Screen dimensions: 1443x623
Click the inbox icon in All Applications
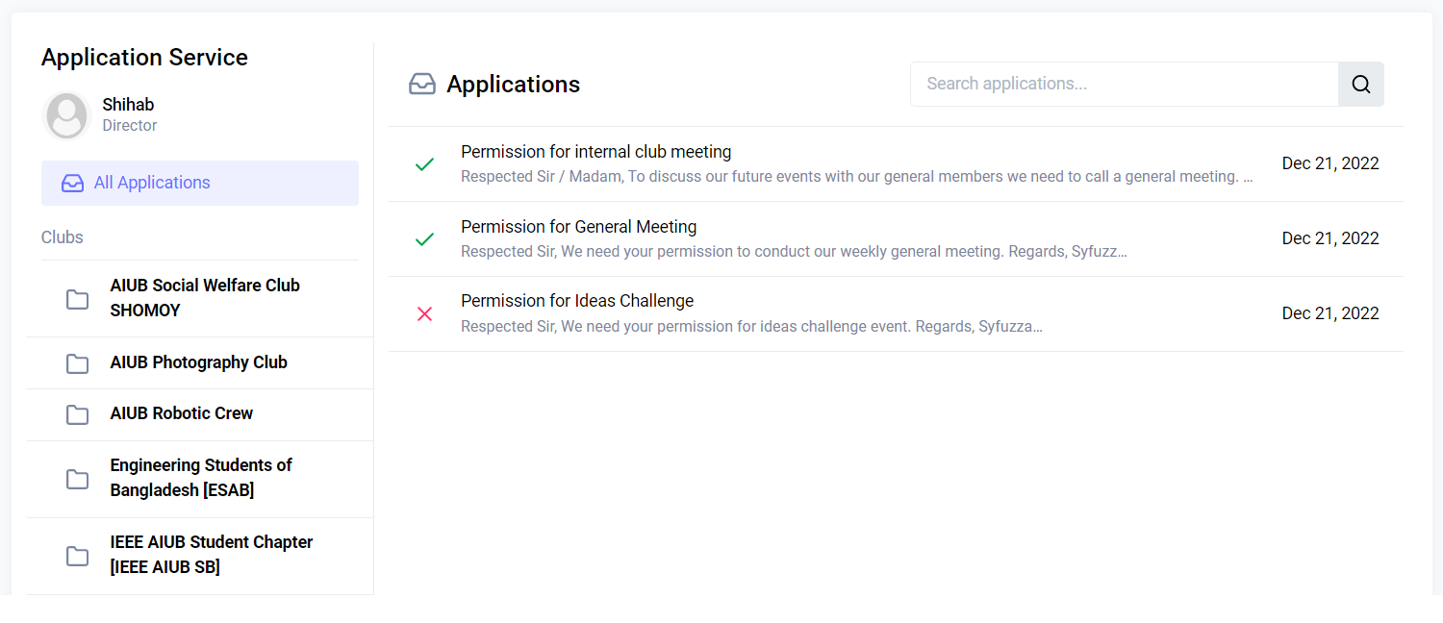(x=73, y=183)
